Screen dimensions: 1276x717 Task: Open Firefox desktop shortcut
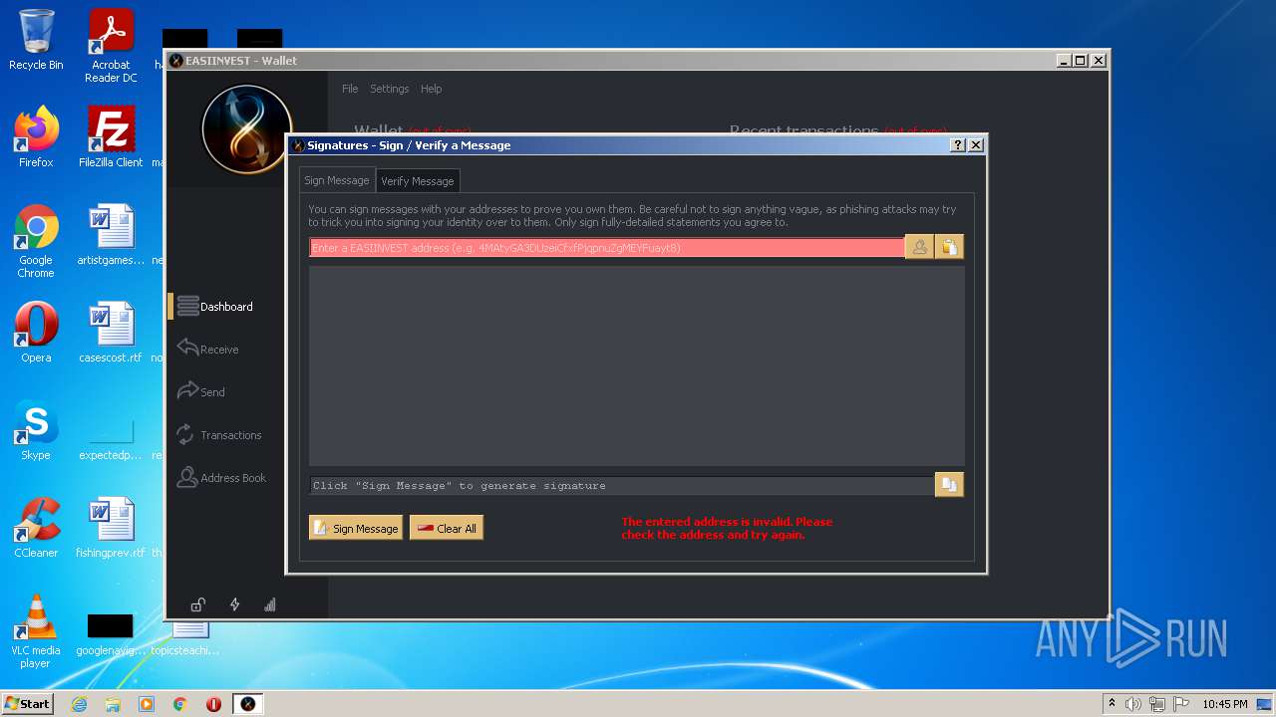[x=36, y=137]
